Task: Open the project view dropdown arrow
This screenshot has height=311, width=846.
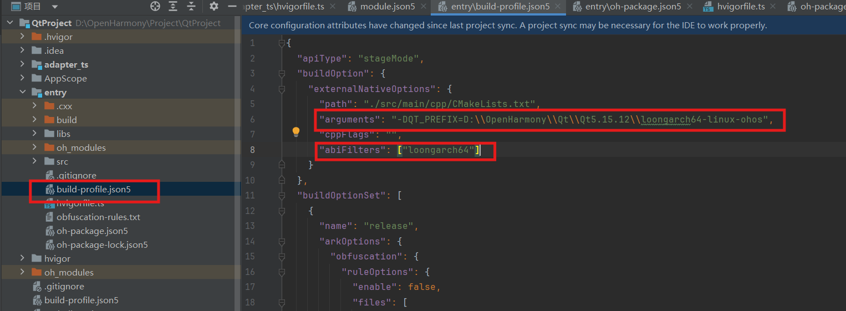Action: (x=54, y=7)
